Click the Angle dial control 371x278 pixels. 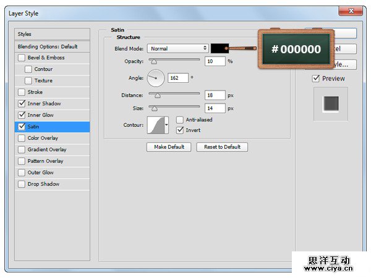click(156, 78)
